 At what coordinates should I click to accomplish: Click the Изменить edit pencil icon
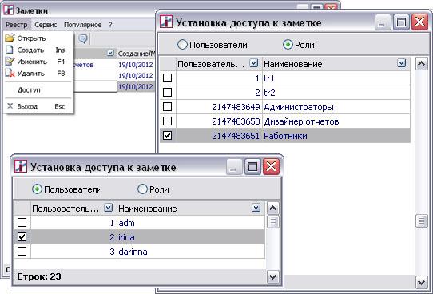tap(10, 62)
